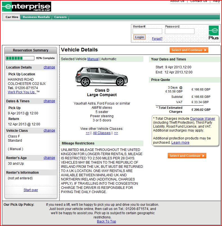Click the Back To Top link
This screenshot has height=226, width=222.
(x=107, y=222)
